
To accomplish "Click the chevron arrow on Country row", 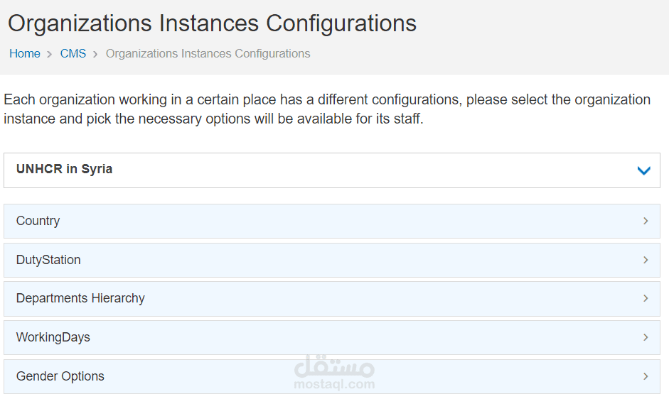I will tap(646, 221).
